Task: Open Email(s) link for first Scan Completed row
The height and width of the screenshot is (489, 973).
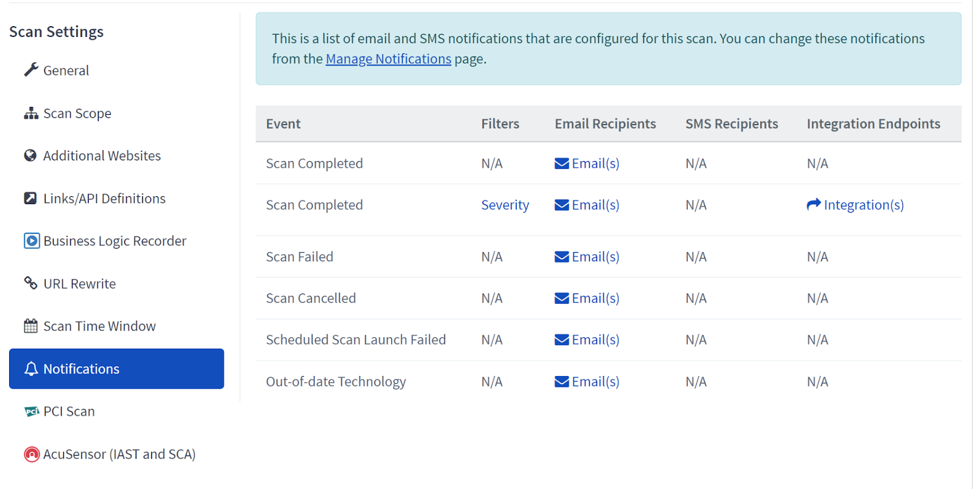Action: (595, 163)
